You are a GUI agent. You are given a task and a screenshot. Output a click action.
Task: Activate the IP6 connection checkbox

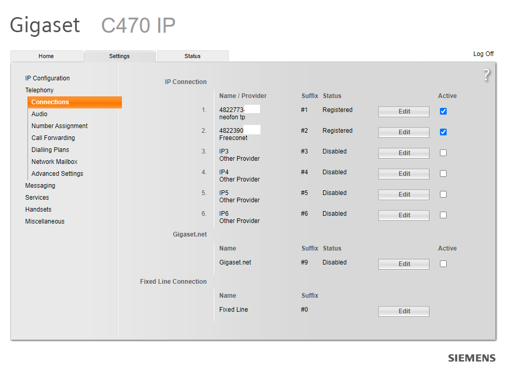(443, 215)
